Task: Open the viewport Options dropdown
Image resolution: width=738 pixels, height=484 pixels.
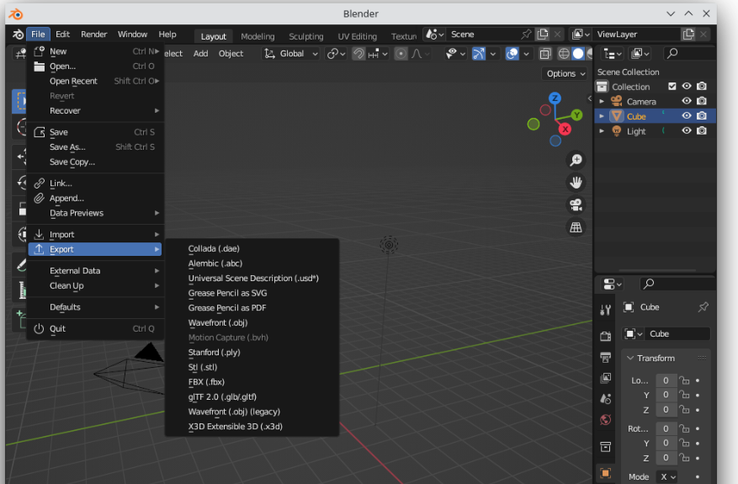Action: click(x=565, y=73)
